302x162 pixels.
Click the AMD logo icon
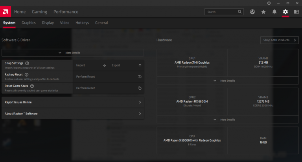[6, 12]
